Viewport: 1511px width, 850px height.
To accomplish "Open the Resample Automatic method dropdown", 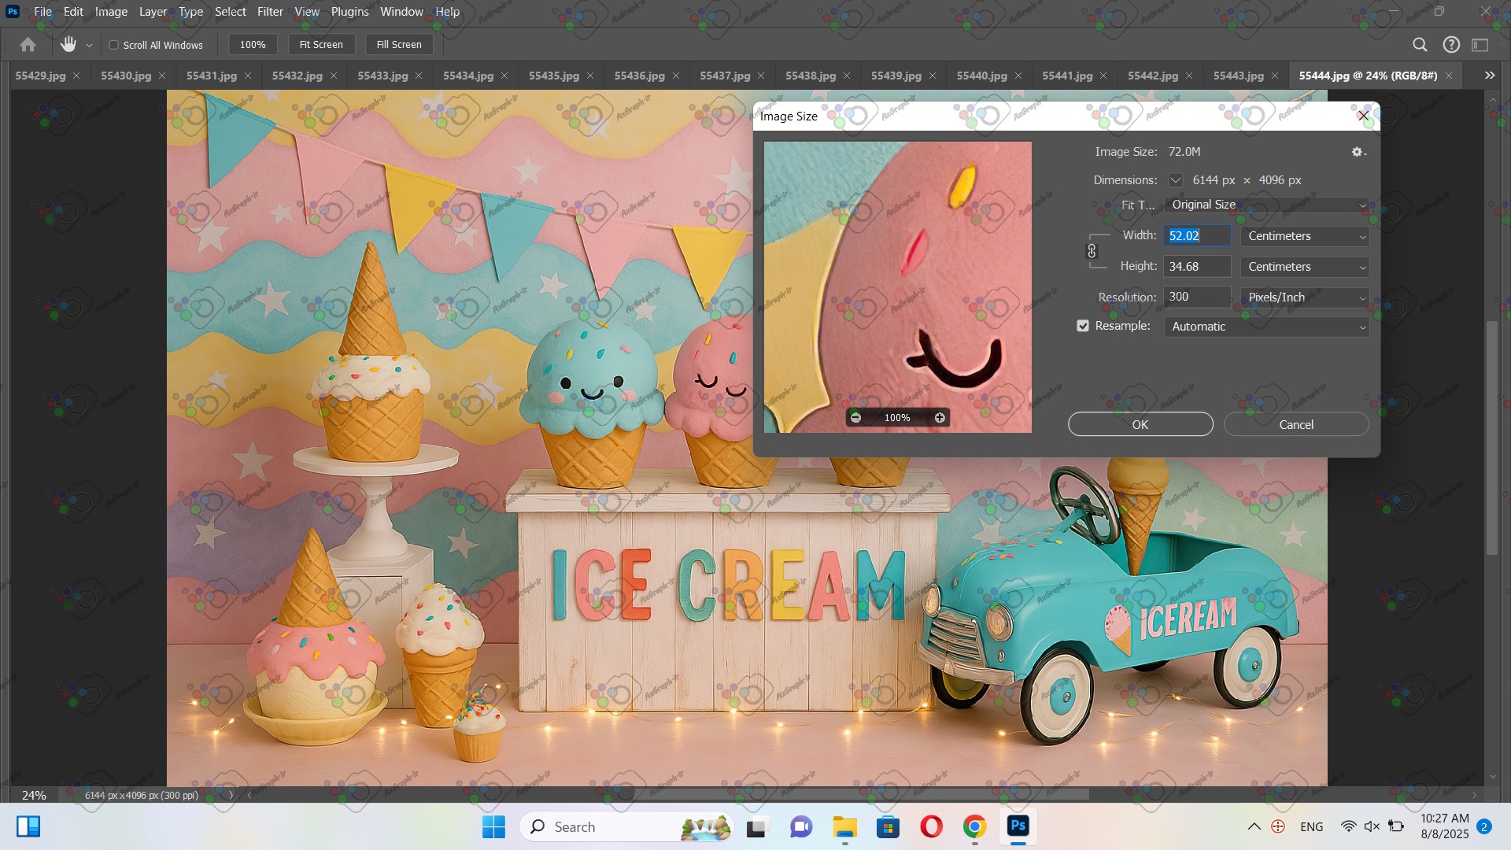I will [x=1266, y=327].
